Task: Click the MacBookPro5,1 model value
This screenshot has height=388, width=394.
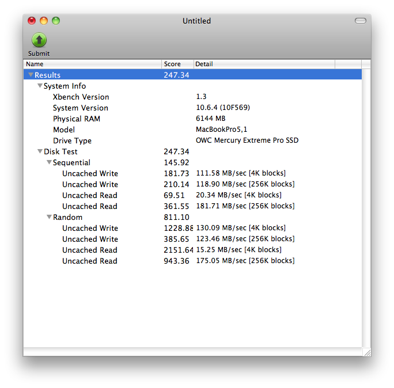Action: (x=221, y=130)
